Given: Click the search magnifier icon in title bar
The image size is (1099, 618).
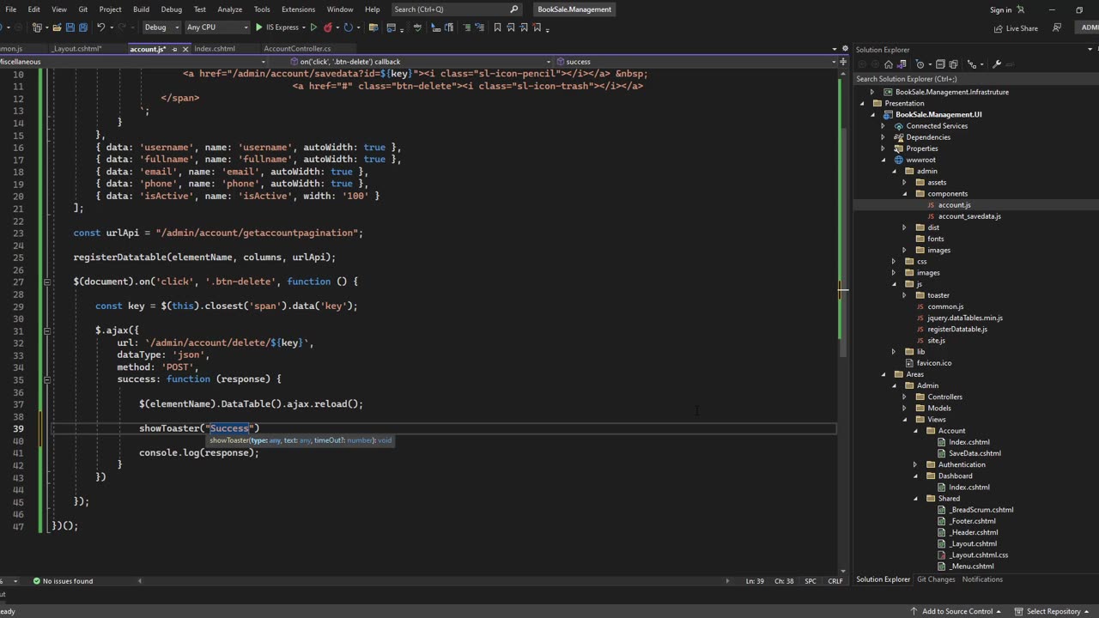Looking at the screenshot, I should 514,9.
